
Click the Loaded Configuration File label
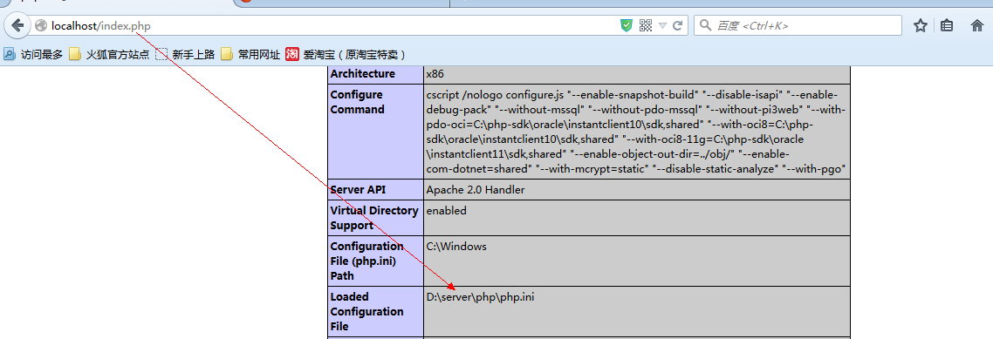coord(366,311)
